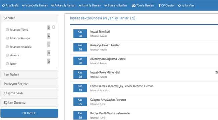Open İzmir İş İlanları menu
The image size is (218, 120).
tap(90, 5)
